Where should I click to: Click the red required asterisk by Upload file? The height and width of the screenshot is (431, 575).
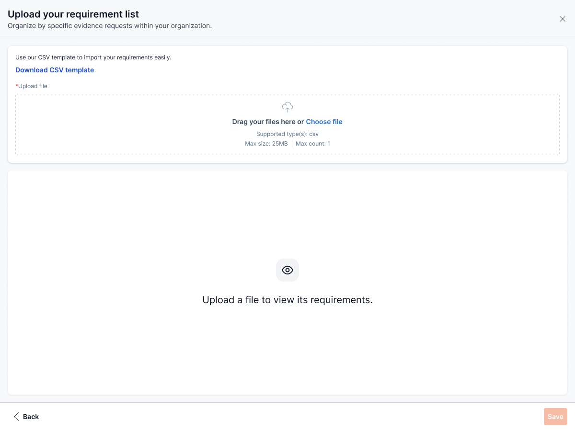(x=17, y=86)
